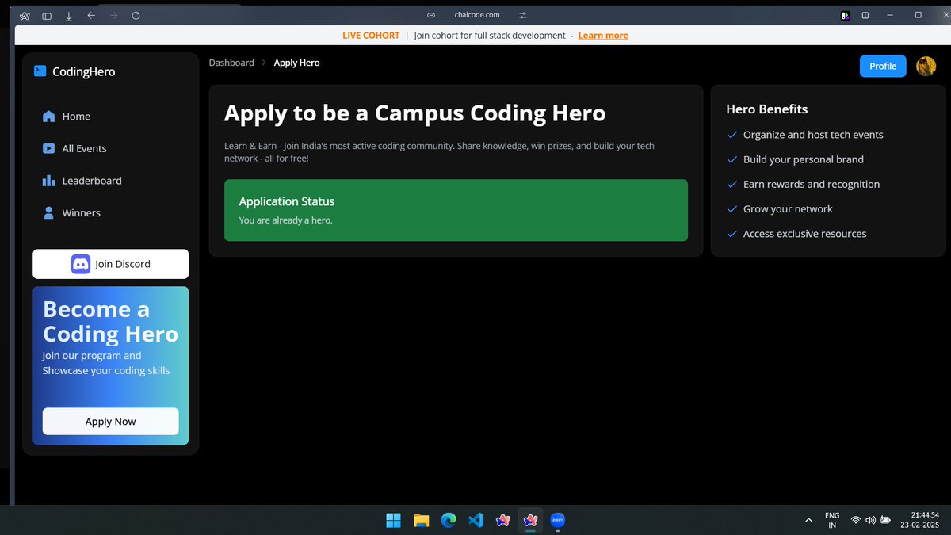Screen dimensions: 951x535
Task: Go back with the browser back arrow
Action: 91,15
